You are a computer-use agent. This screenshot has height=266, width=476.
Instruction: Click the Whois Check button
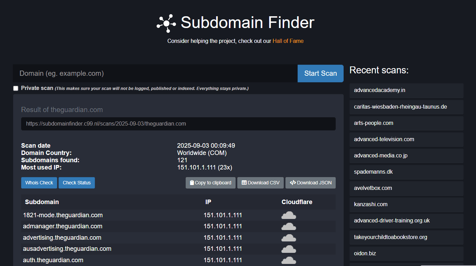pyautogui.click(x=39, y=183)
